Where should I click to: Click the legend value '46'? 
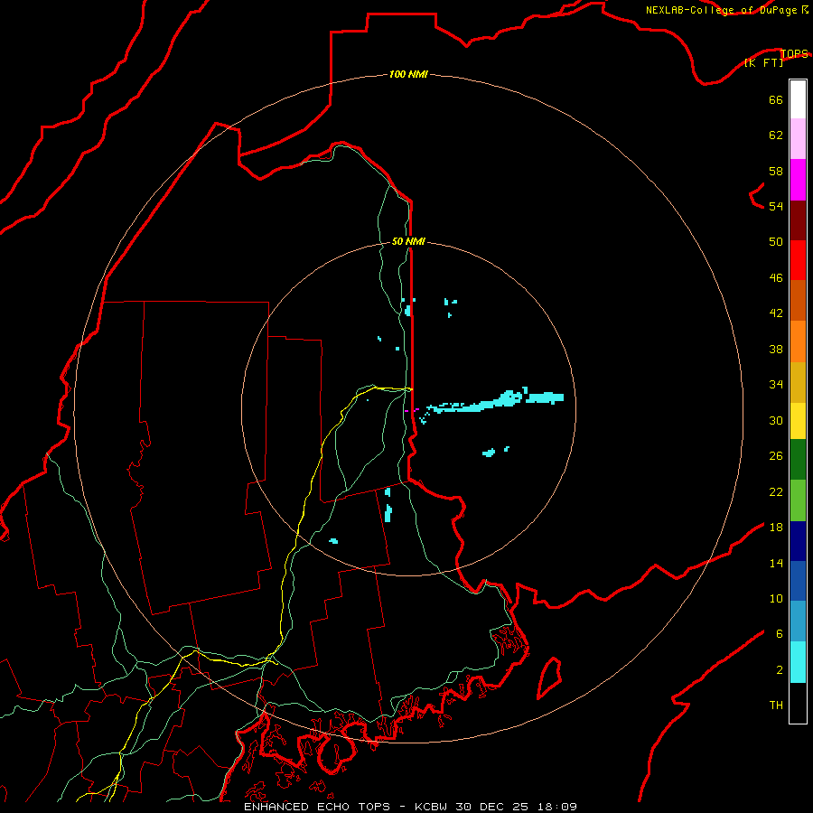click(776, 278)
